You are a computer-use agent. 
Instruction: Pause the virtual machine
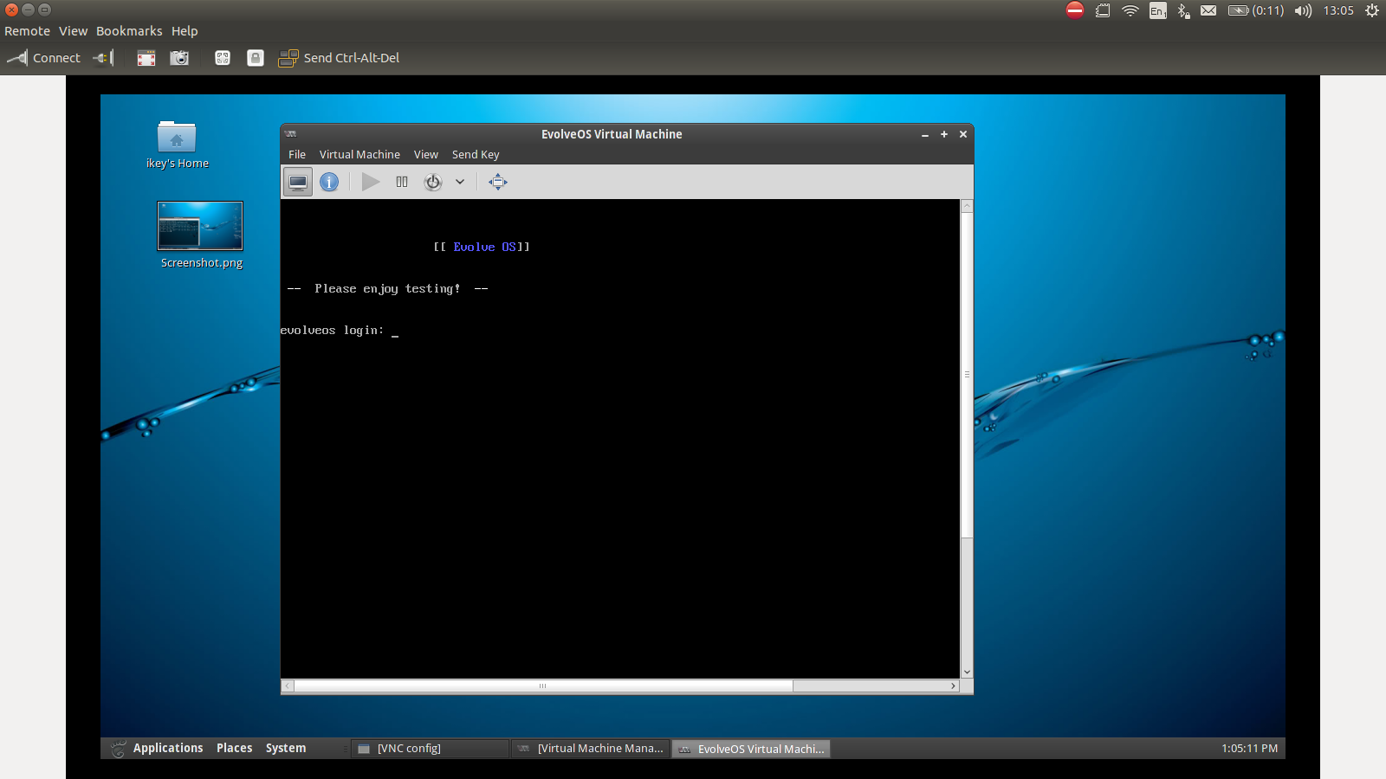coord(402,182)
